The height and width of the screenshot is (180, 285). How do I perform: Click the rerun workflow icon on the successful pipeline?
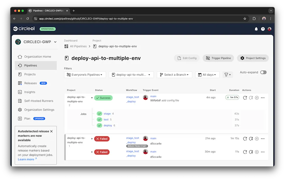245,98
